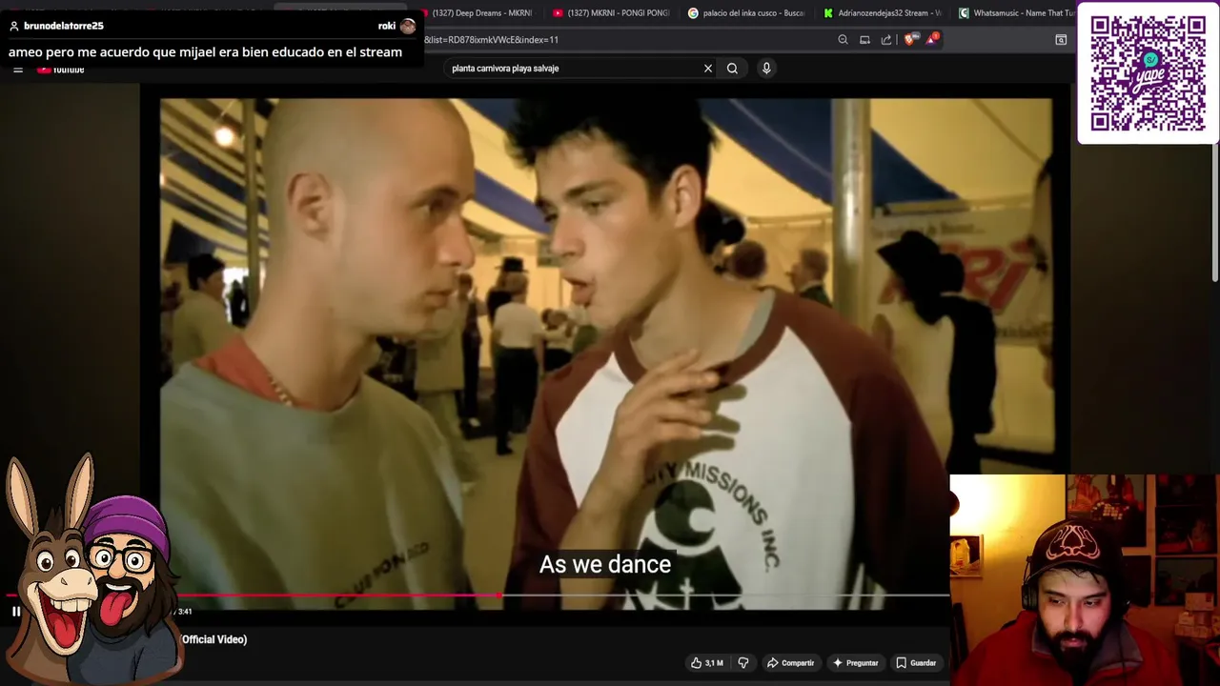Click the Yape QR code overlay
This screenshot has height=686, width=1220.
[1148, 73]
